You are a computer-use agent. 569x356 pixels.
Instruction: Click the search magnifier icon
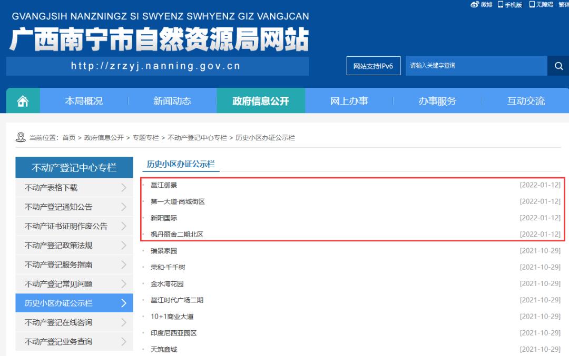click(558, 66)
